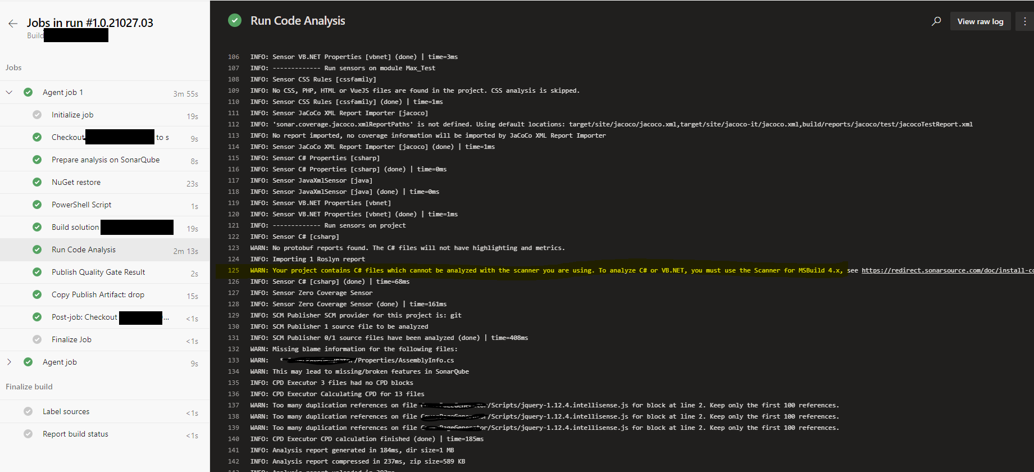Select the Publish Quality Gate Result step
The image size is (1034, 472).
[x=98, y=272]
